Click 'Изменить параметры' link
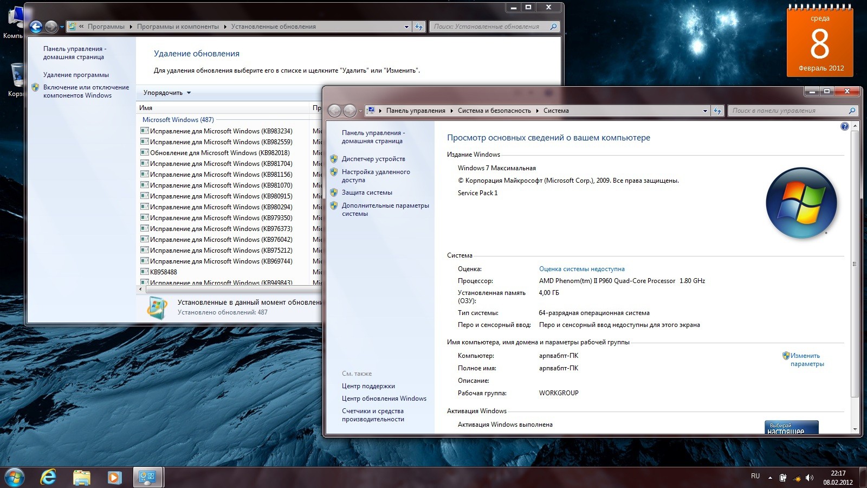 pyautogui.click(x=807, y=360)
